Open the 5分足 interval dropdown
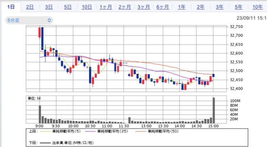This screenshot has height=147, width=267. [29, 20]
